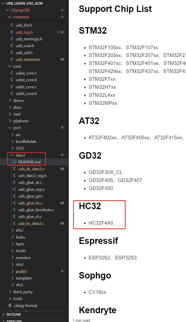
Task: Collapse the CherryUSB folder
Action: click(7, 10)
